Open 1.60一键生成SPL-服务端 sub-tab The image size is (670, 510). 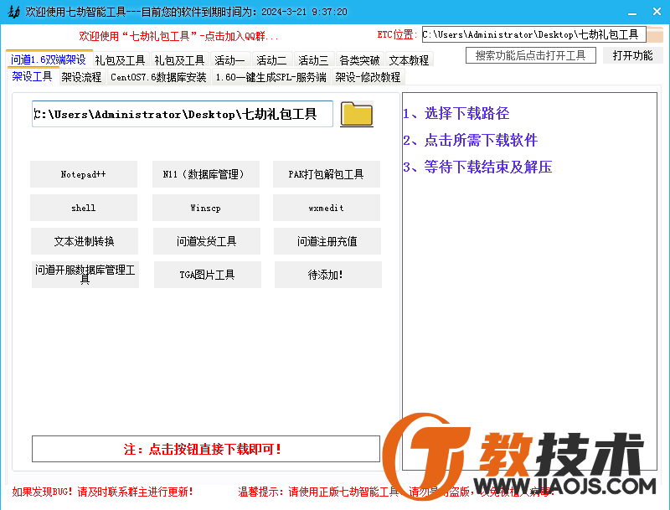[x=271, y=77]
